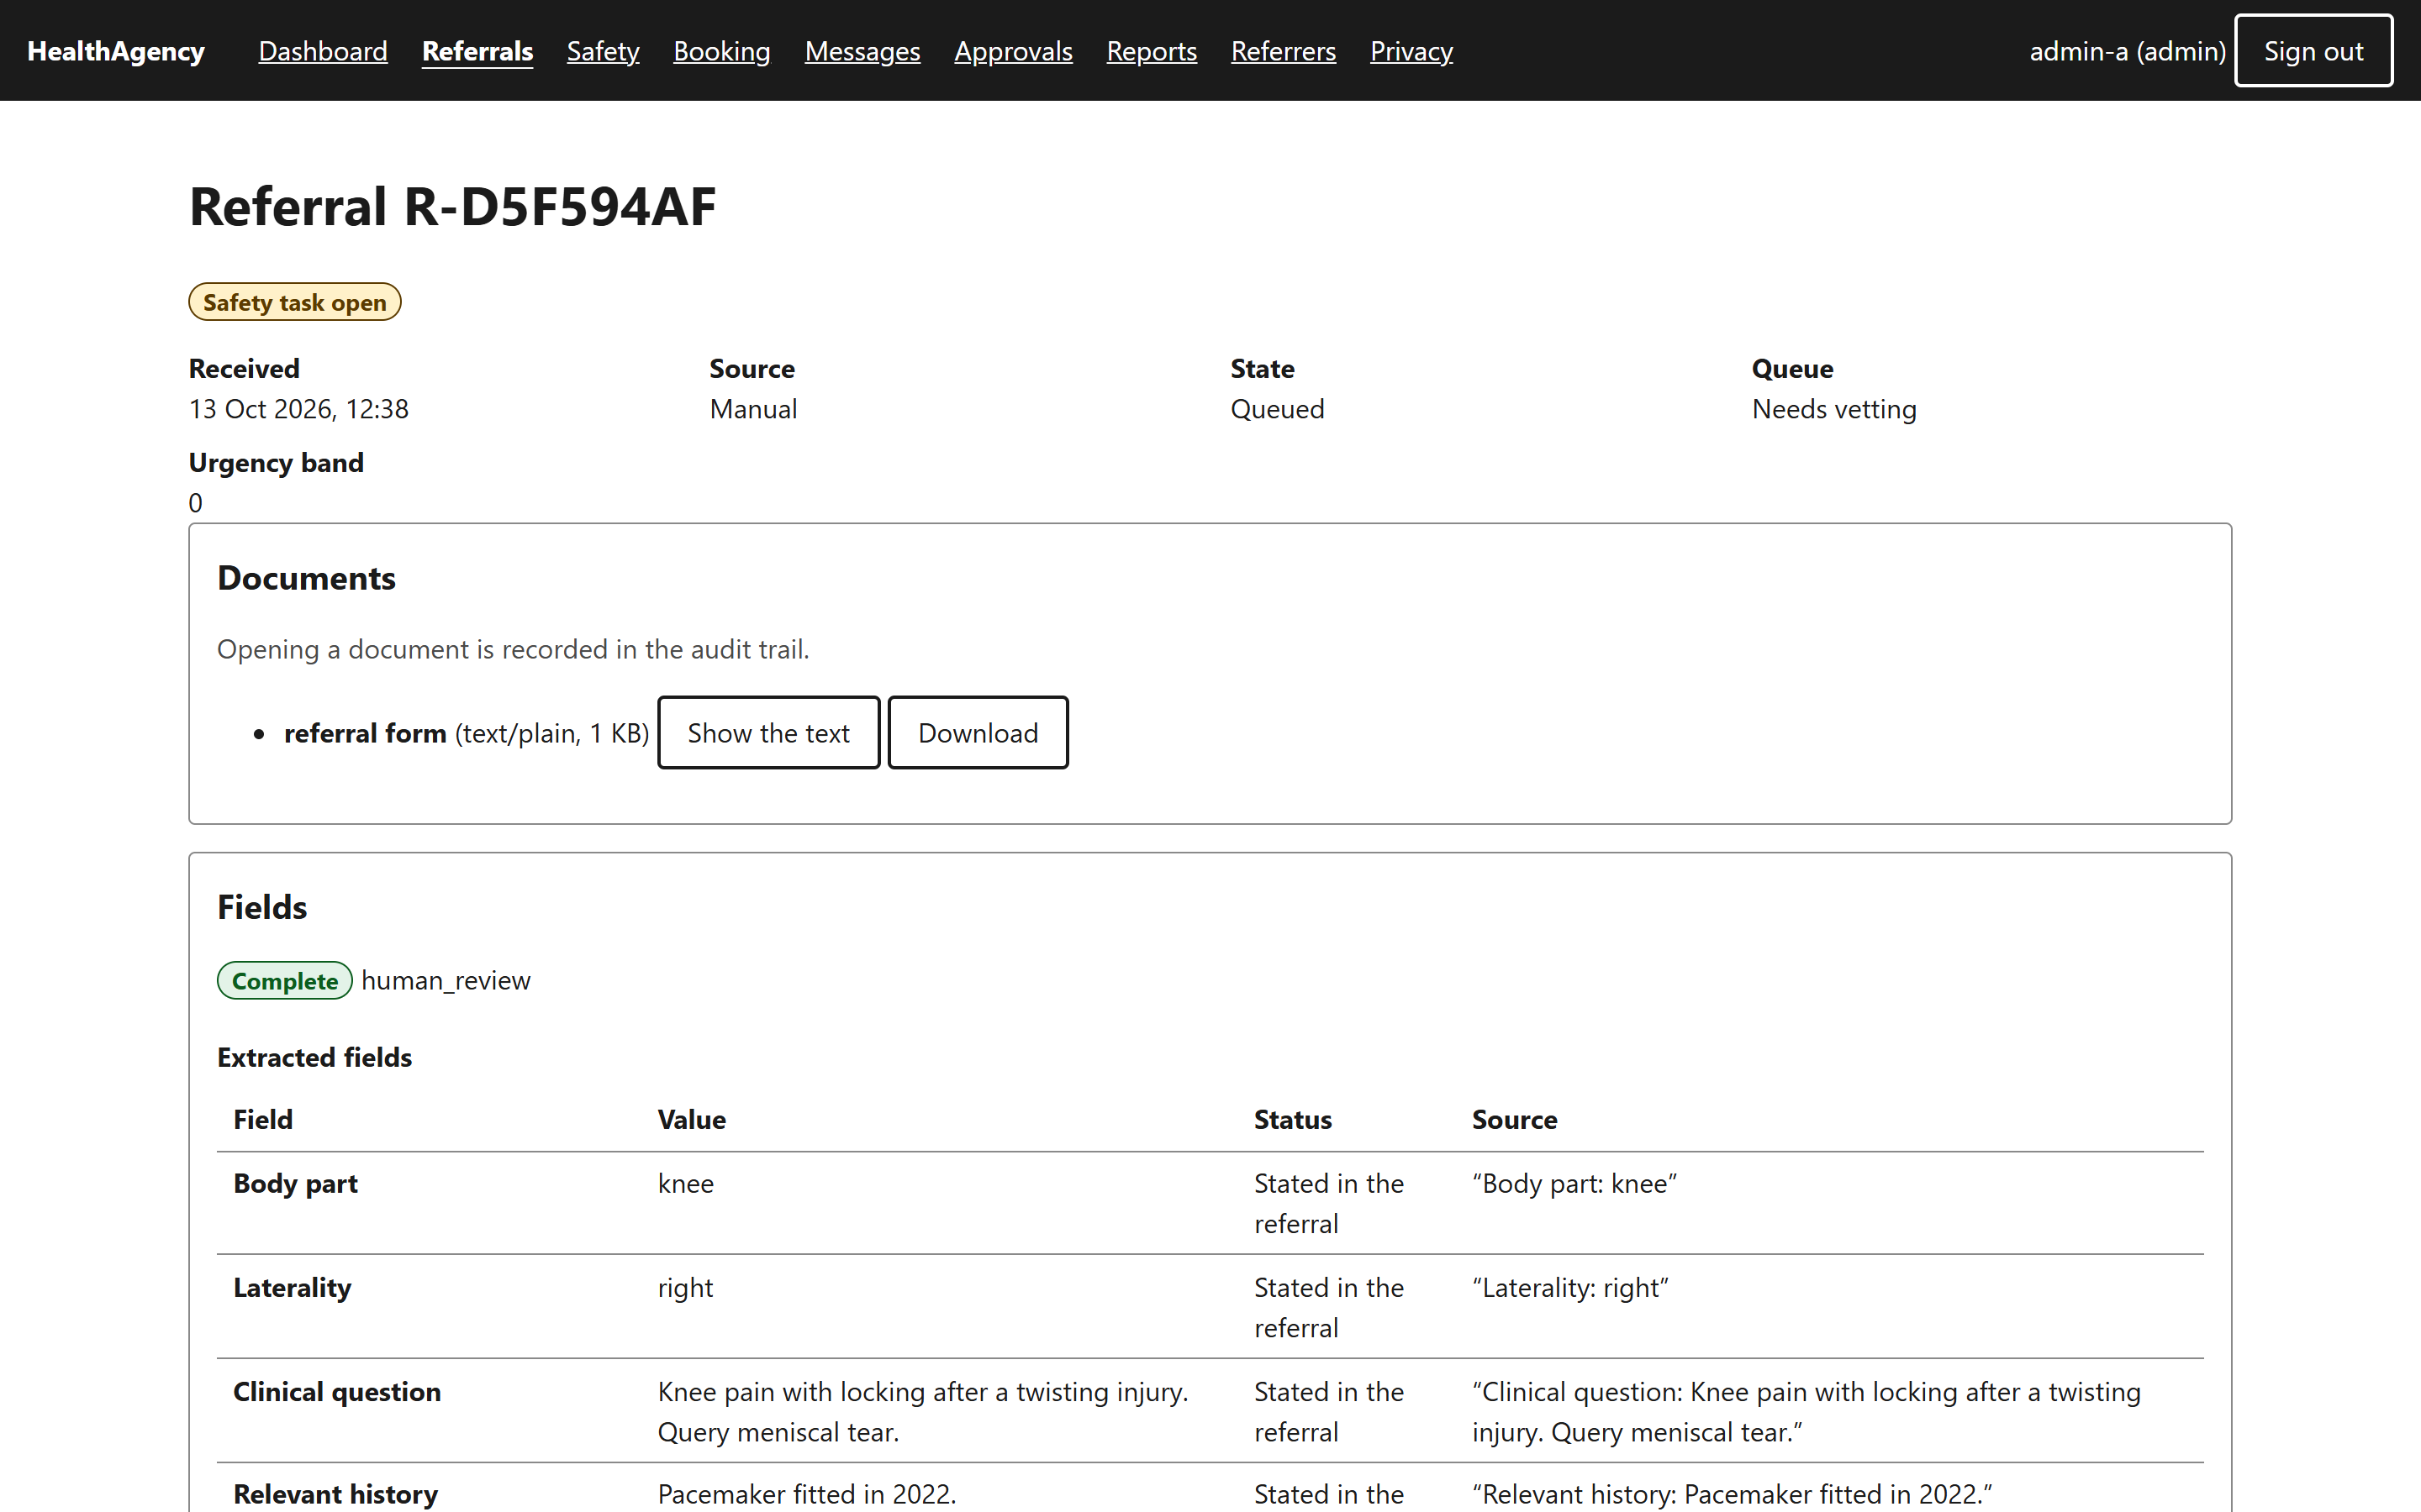Click the HealthAgency brand link
This screenshot has height=1512, width=2421.
click(x=116, y=51)
